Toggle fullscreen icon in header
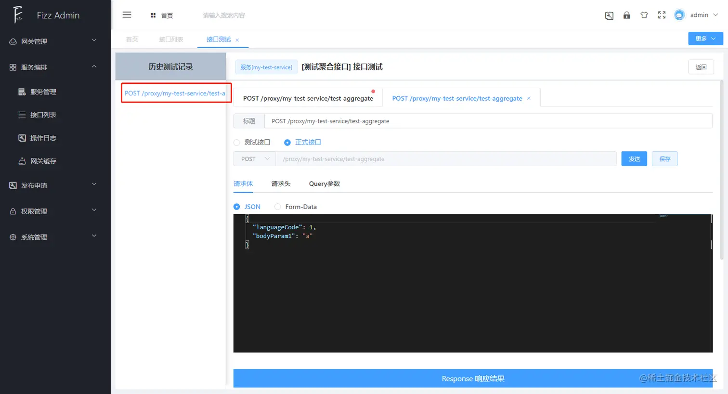The height and width of the screenshot is (394, 728). click(662, 15)
